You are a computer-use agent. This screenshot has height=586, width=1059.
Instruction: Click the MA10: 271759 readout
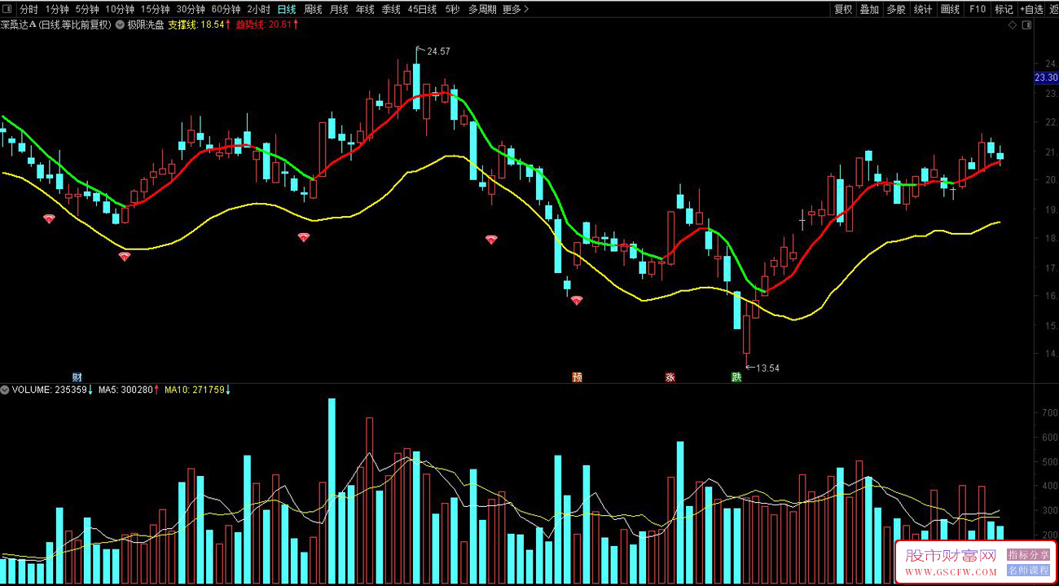tap(198, 390)
